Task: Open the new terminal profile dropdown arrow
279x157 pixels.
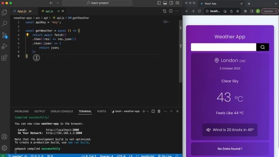Action: point(147,112)
